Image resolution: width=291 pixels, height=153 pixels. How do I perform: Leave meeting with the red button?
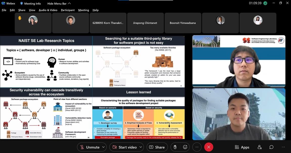pos(209,147)
